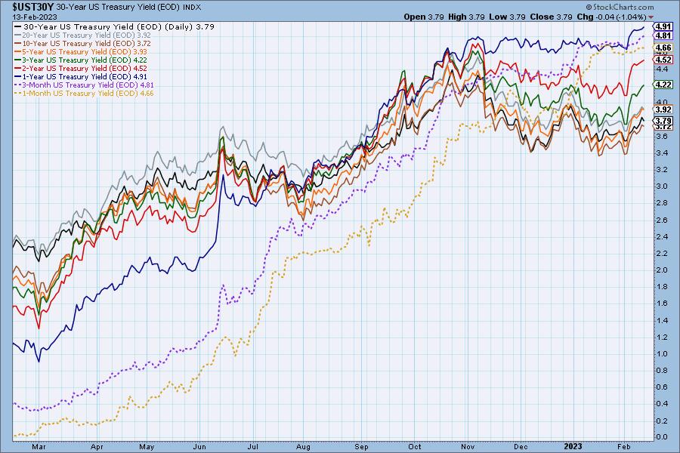
Task: Click the Jun label on the time axis
Action: (199, 447)
